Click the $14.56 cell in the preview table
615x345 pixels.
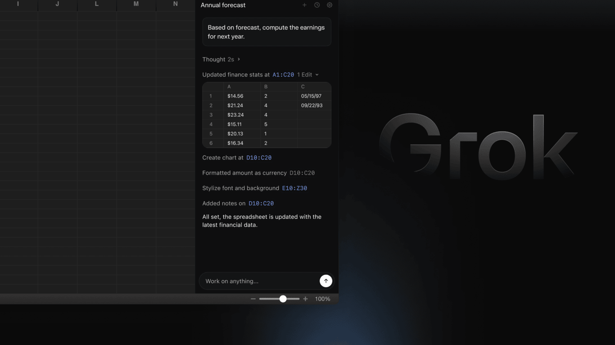(x=242, y=96)
